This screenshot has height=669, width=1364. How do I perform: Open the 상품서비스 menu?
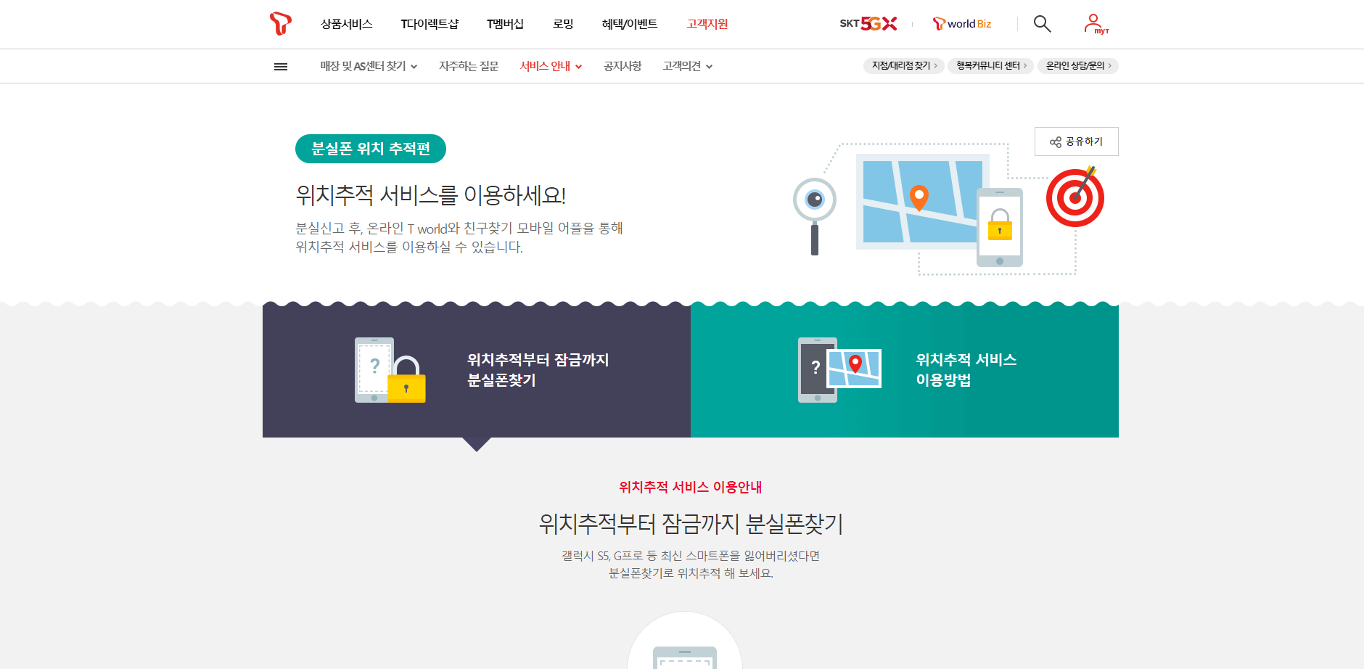click(x=347, y=24)
